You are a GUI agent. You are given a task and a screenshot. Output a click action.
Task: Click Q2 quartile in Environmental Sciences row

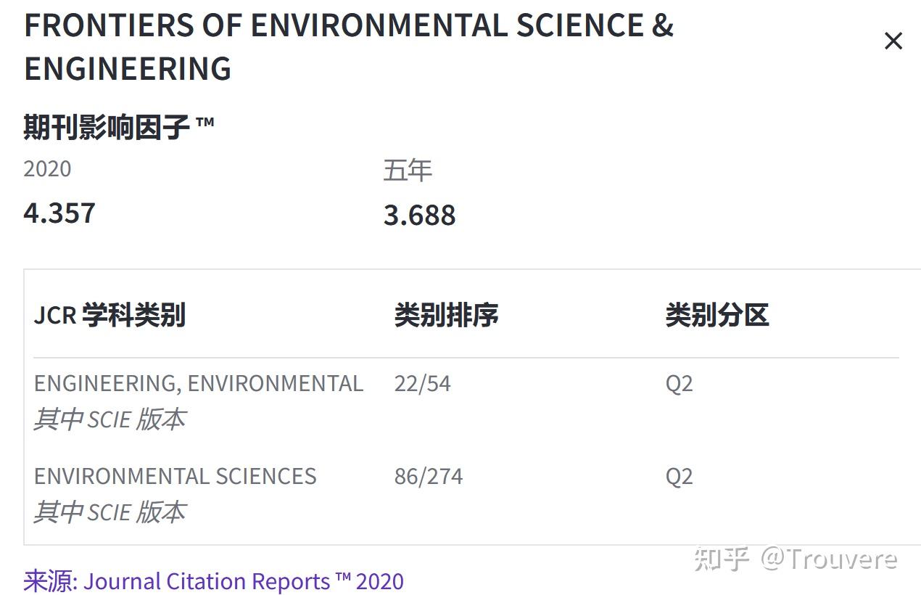coord(679,476)
